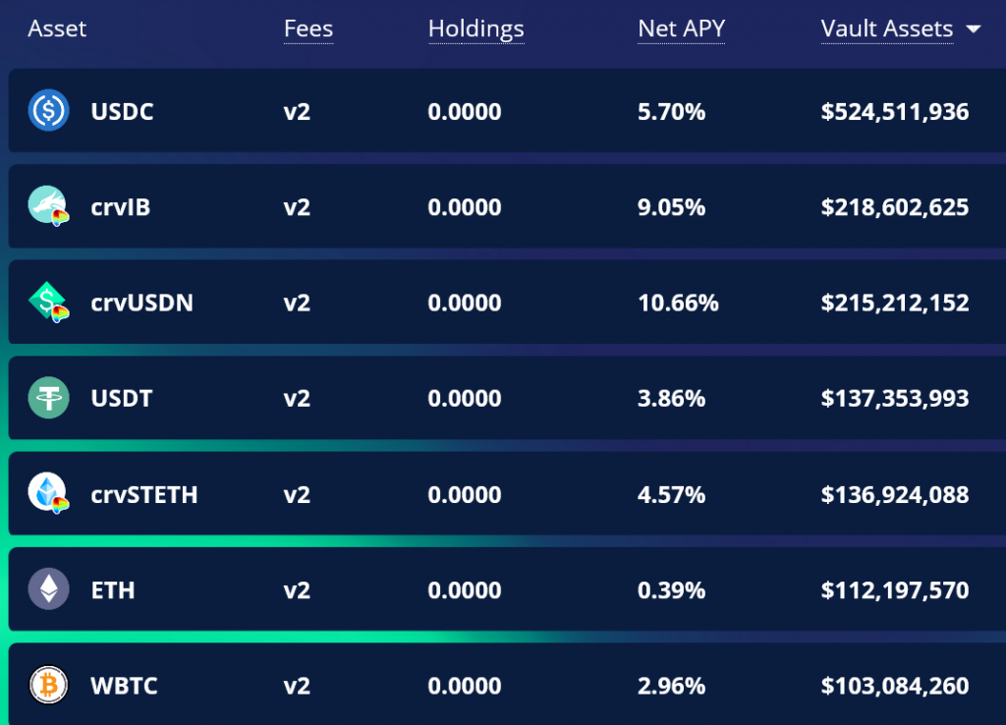The height and width of the screenshot is (725, 1006).
Task: Sort table by Vault Assets header
Action: coord(887,28)
